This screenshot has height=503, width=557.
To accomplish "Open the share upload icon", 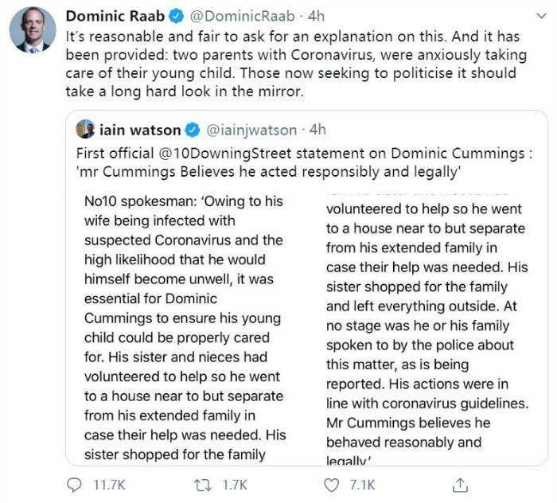I will pos(460,484).
